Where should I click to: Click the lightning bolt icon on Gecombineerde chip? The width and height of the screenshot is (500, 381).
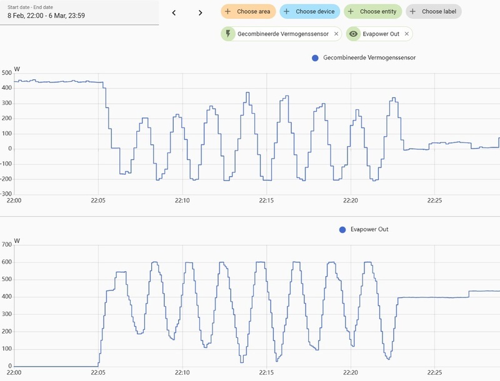pos(228,34)
